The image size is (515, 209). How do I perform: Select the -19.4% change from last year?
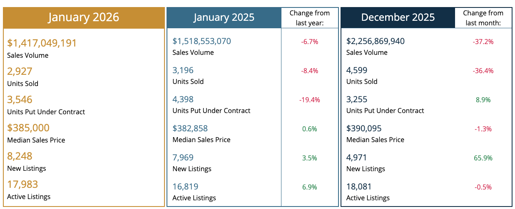(309, 100)
